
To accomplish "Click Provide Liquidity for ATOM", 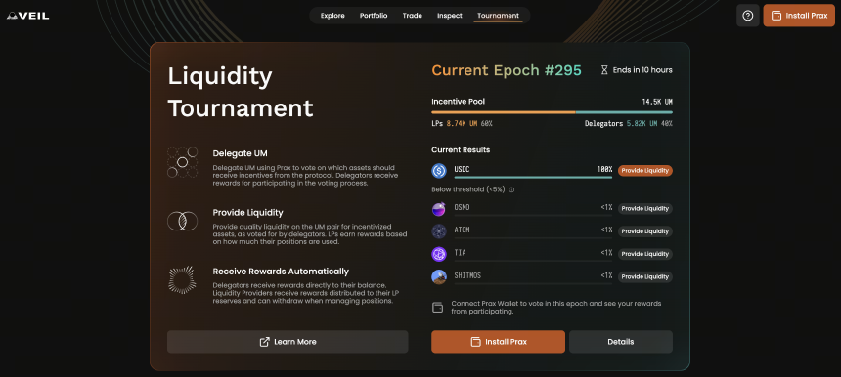I will tap(645, 231).
